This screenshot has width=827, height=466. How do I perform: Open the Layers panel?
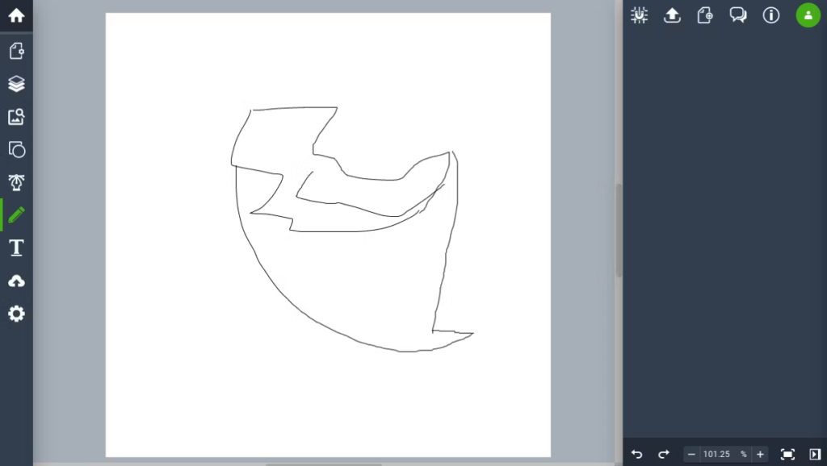point(16,84)
